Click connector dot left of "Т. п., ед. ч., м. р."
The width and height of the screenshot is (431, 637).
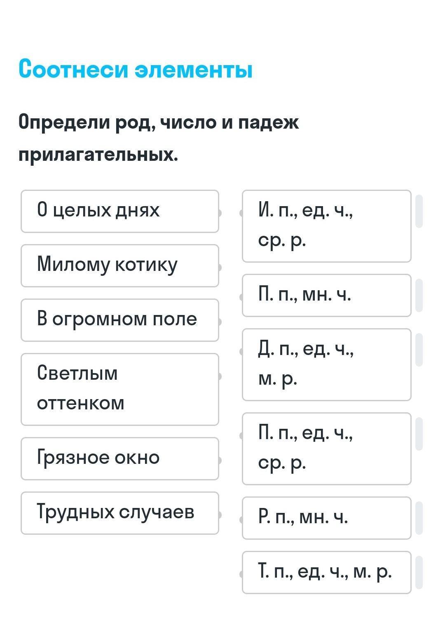[241, 574]
